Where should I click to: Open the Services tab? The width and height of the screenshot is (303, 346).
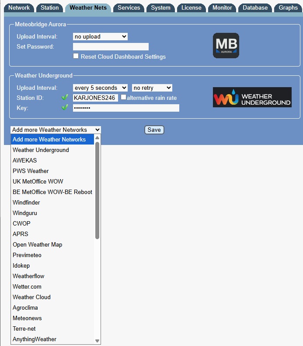[x=129, y=8]
